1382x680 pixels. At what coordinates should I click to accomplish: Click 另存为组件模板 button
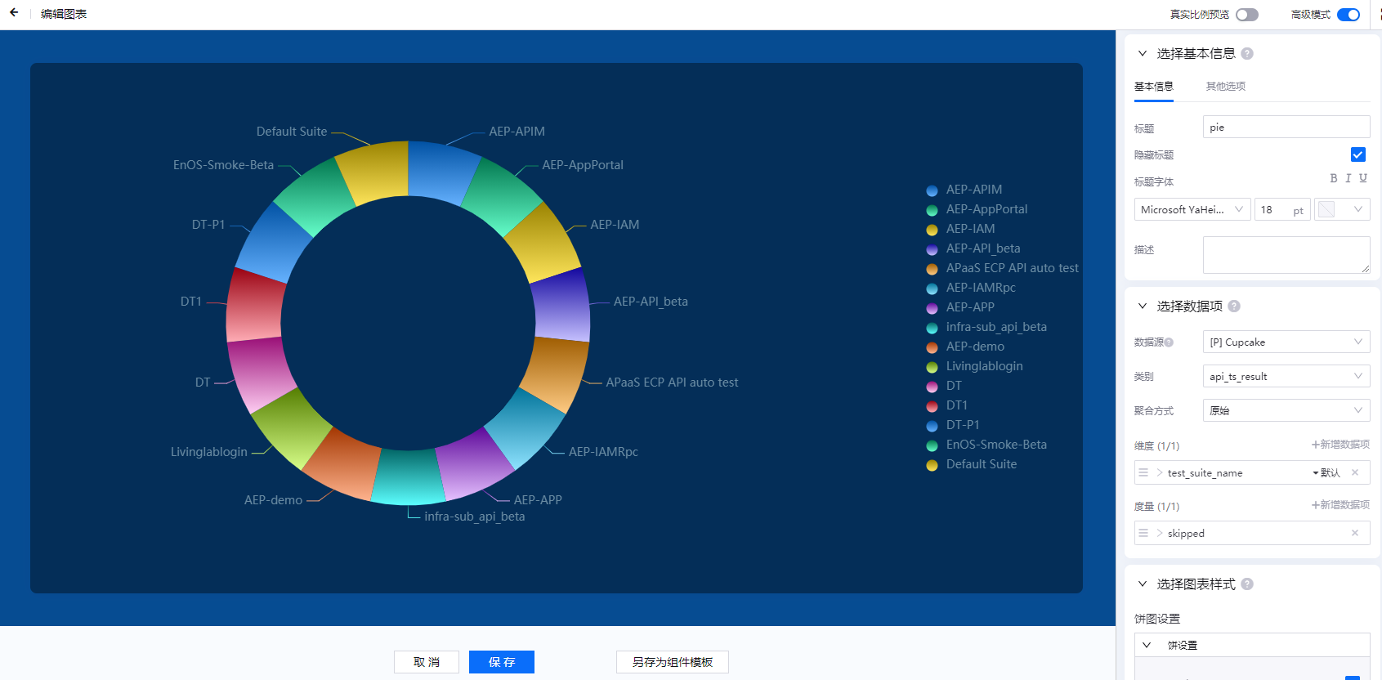pos(673,662)
